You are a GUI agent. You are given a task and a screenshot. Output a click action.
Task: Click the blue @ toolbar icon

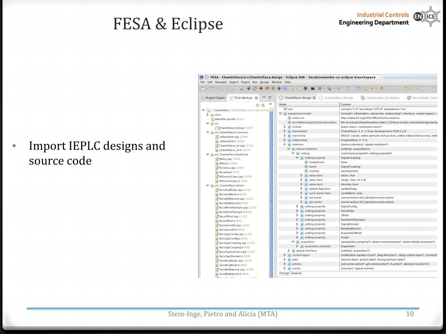(x=320, y=89)
